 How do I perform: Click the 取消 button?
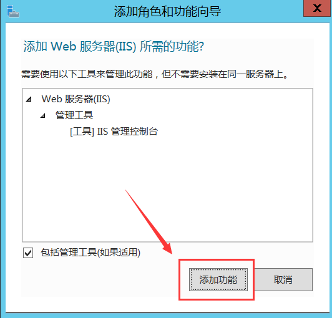(x=283, y=280)
